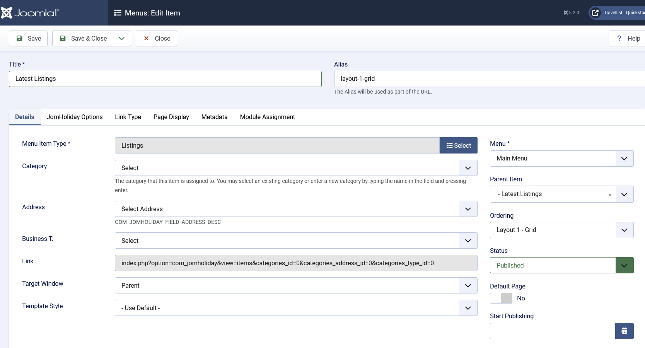Switch to the JomHoliday Options tab

[x=75, y=117]
